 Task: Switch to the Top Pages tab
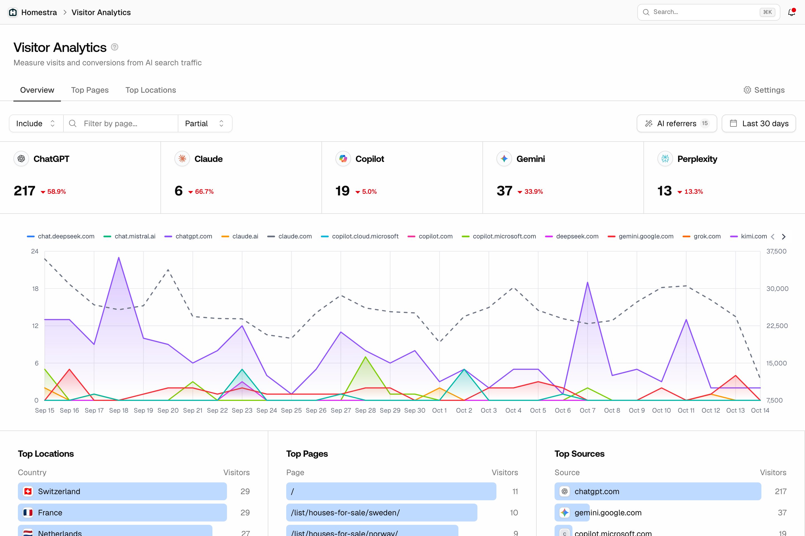tap(90, 90)
